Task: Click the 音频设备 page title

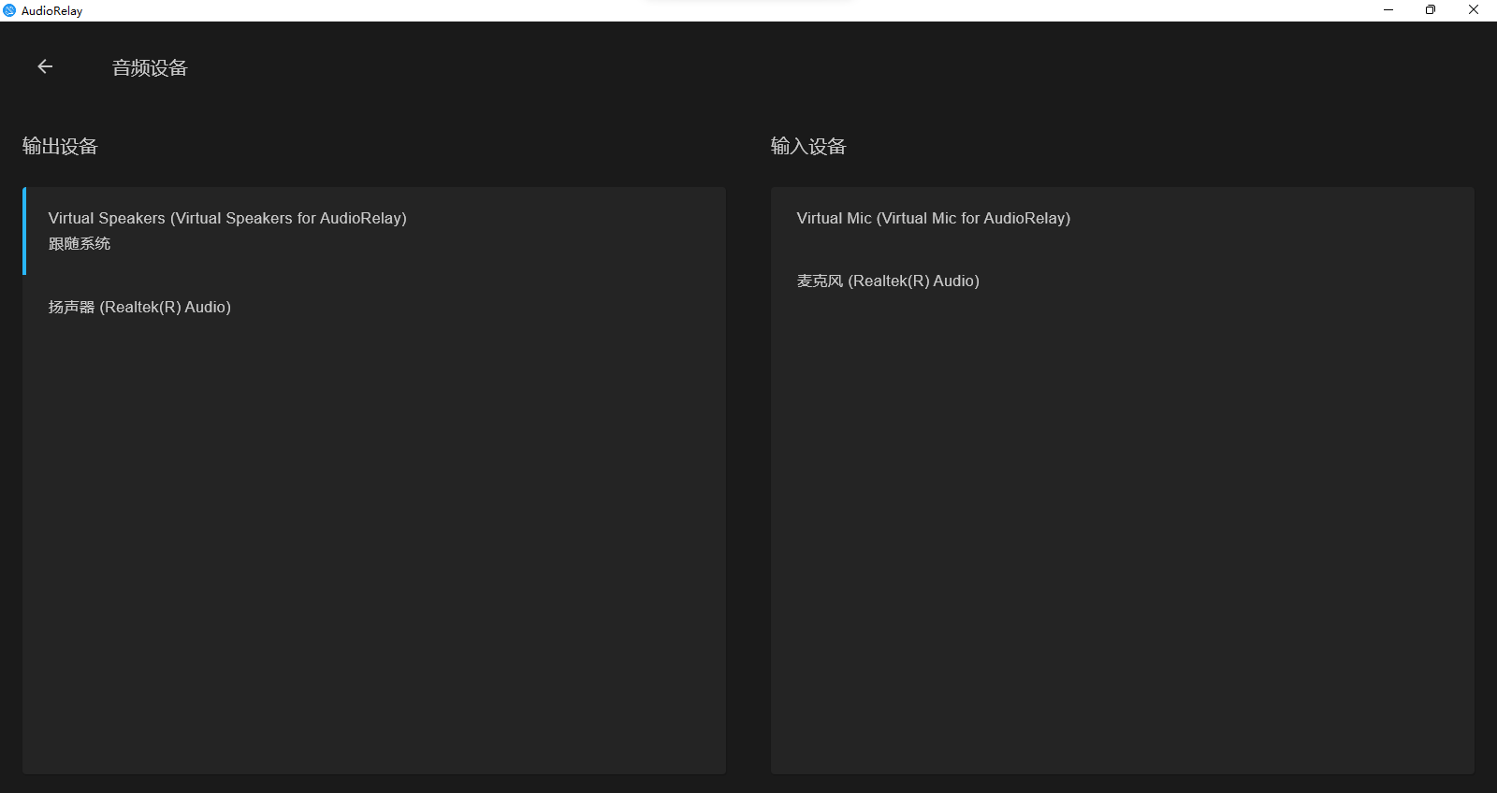Action: click(x=150, y=67)
